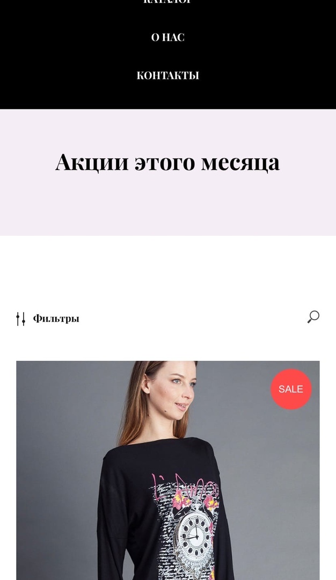Click the word месяца in the heading

click(x=240, y=163)
